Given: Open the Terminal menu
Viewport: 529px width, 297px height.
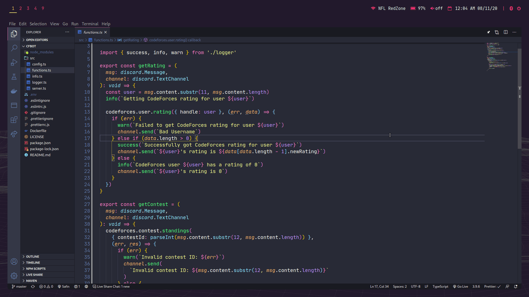Looking at the screenshot, I should 90,24.
